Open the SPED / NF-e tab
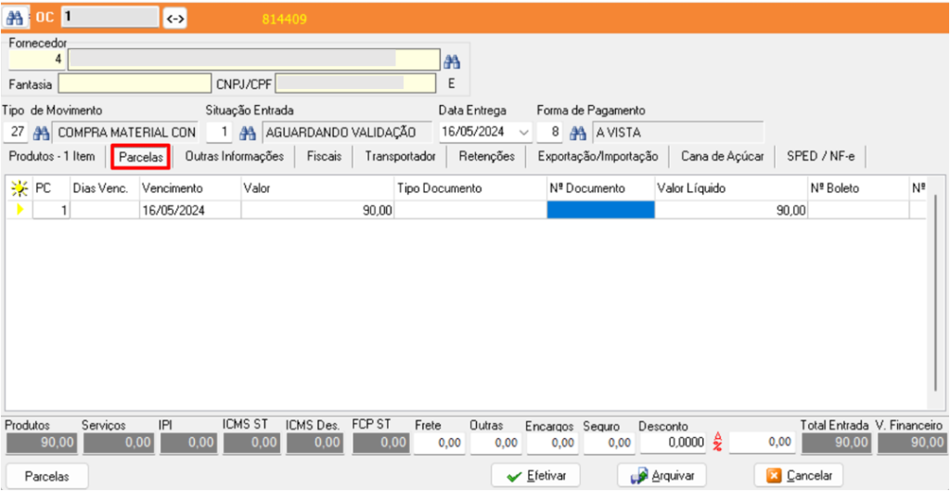 tap(821, 156)
